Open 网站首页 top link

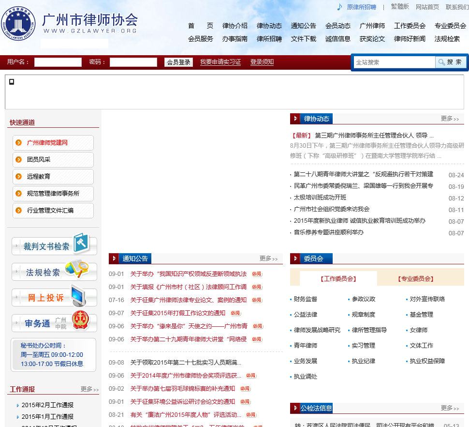(x=427, y=7)
